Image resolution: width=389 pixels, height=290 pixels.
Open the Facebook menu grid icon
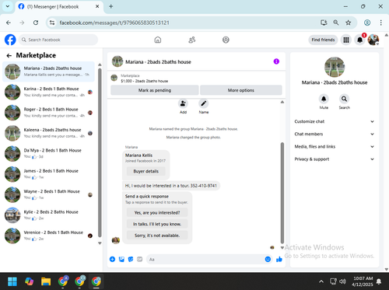point(346,40)
